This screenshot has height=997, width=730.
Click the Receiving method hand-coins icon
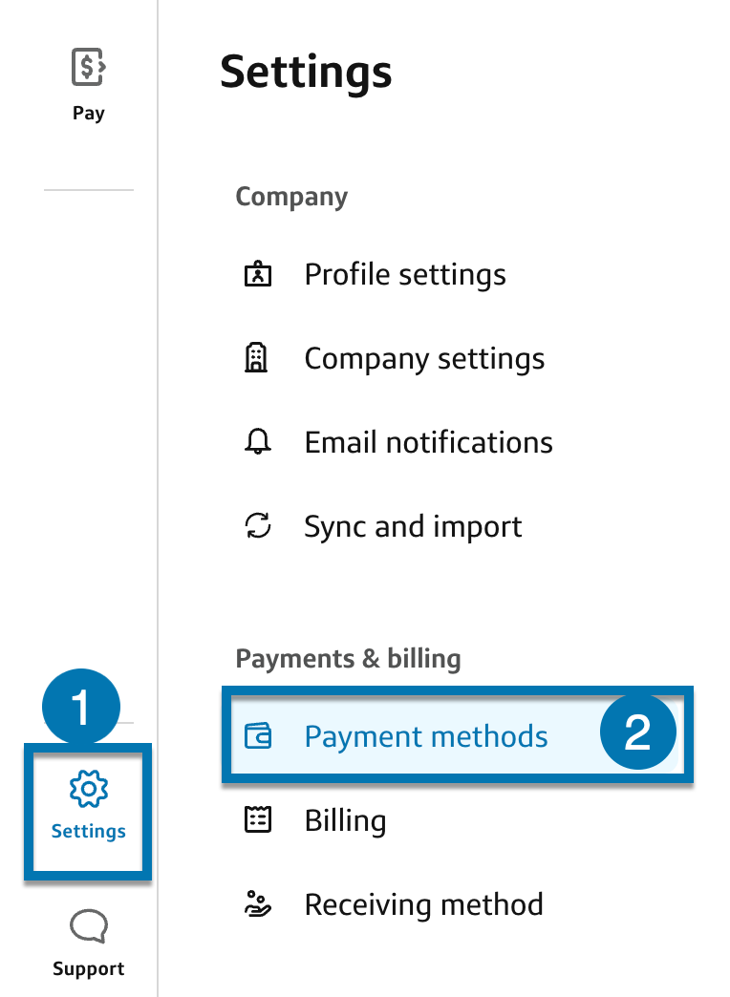pyautogui.click(x=258, y=904)
